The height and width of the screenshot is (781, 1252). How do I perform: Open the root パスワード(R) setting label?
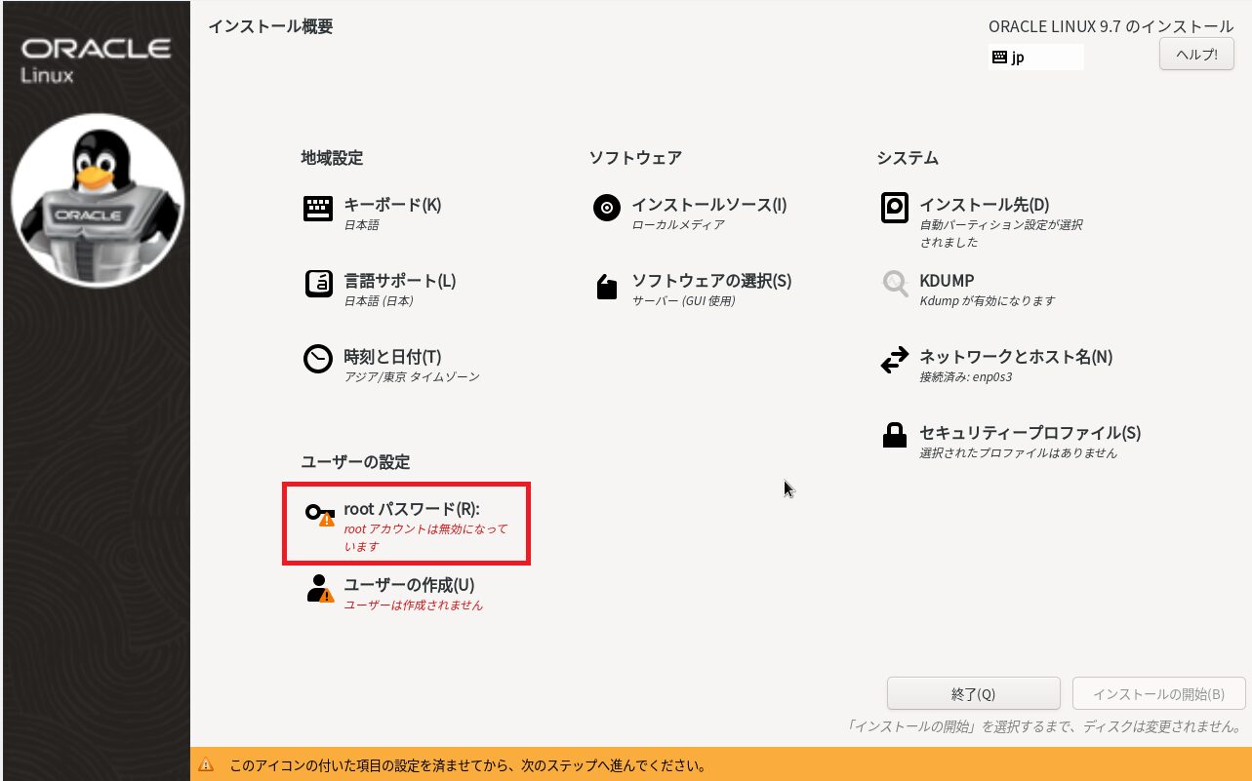[x=412, y=509]
